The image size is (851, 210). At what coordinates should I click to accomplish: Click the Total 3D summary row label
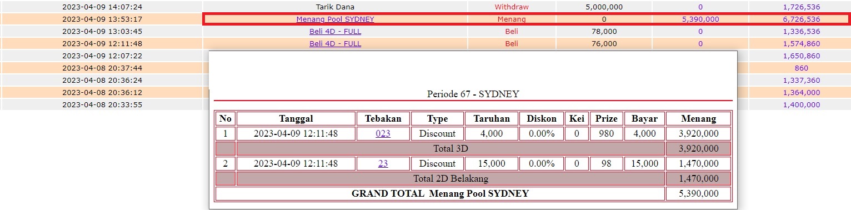[450, 148]
